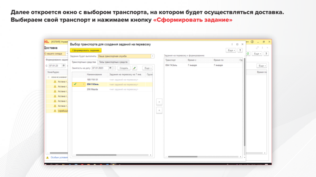Click the green pencil edit icon
Screen dimensions: 316x177
tap(135, 68)
